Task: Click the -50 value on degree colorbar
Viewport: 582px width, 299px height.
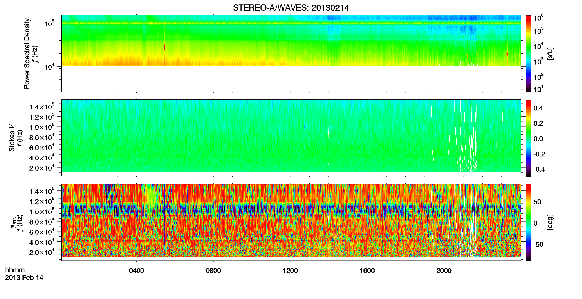Action: [x=538, y=244]
